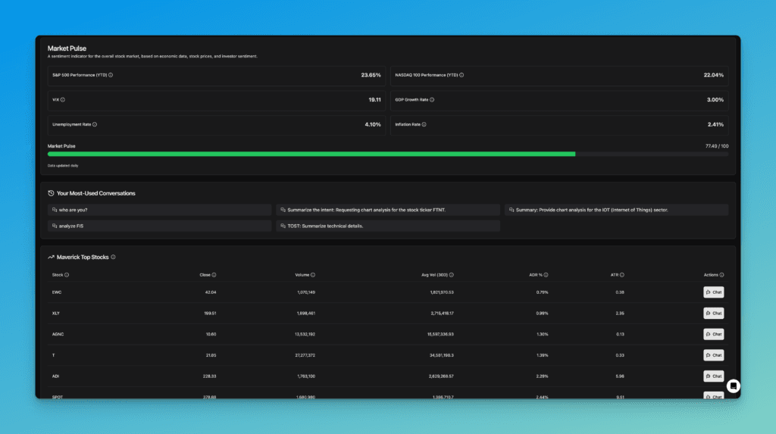
Task: Click the GDP Growth Rate value 3.00%
Action: (x=715, y=99)
